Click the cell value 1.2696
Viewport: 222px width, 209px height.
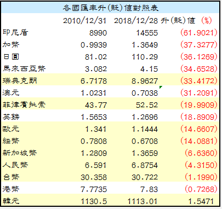(145, 117)
